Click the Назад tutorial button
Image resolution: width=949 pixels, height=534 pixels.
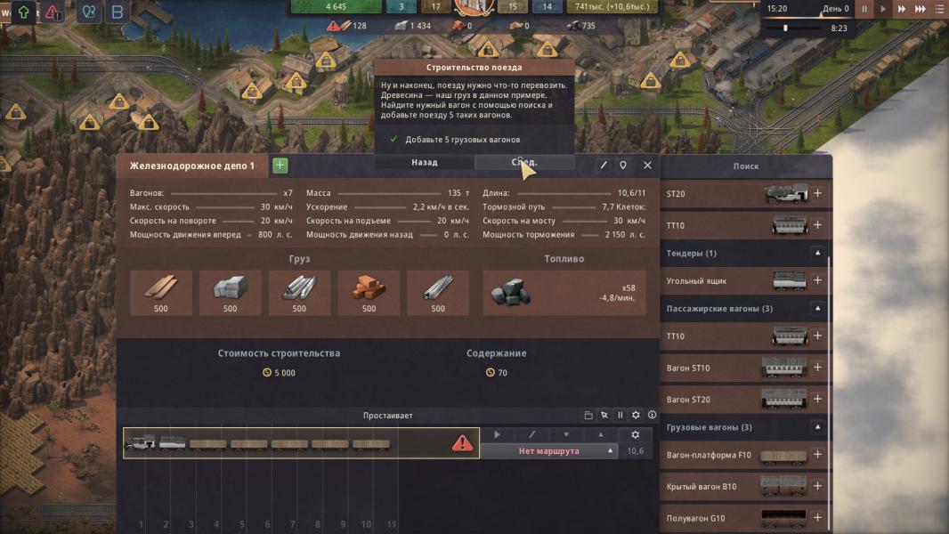(425, 162)
